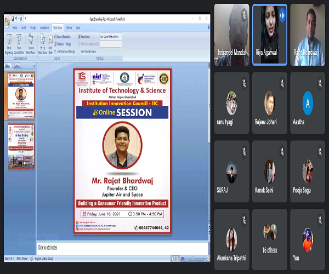Click ranu tyagi's muted mic icon
Image resolution: width=329 pixels, height=274 pixels.
[244, 84]
